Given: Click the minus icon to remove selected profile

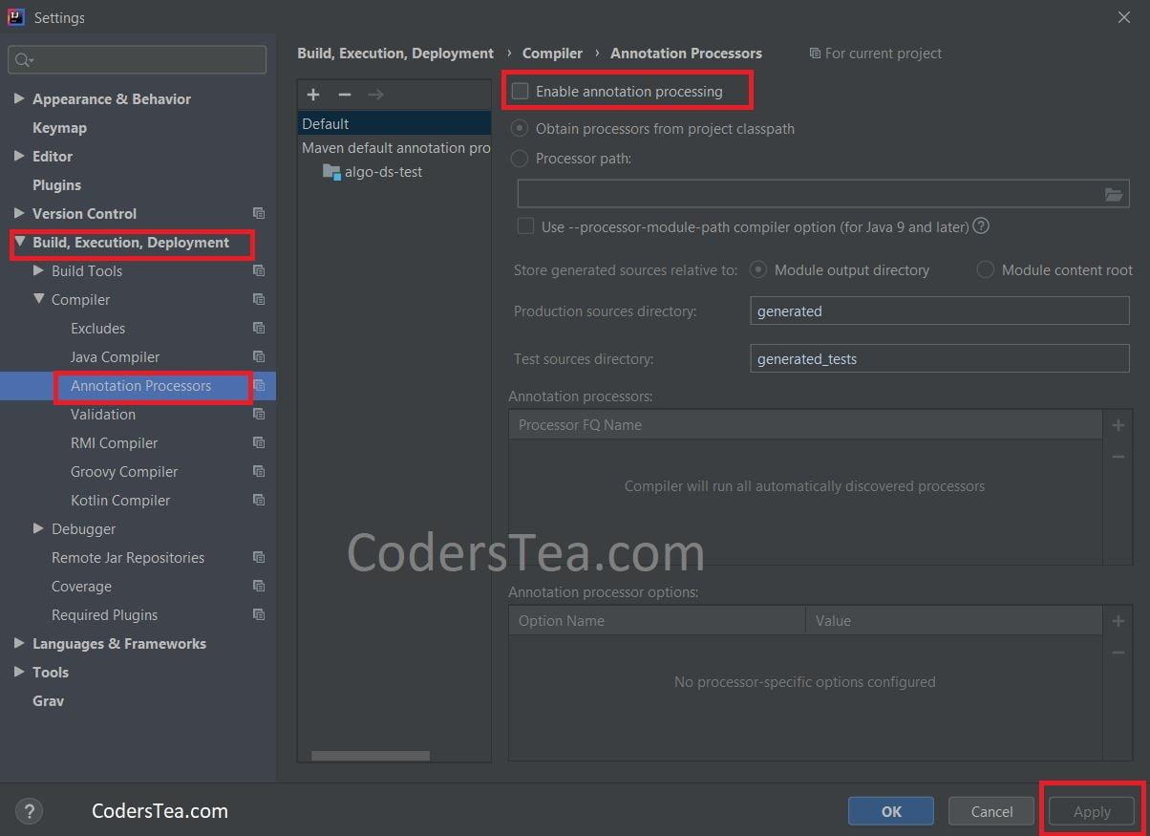Looking at the screenshot, I should (x=344, y=95).
